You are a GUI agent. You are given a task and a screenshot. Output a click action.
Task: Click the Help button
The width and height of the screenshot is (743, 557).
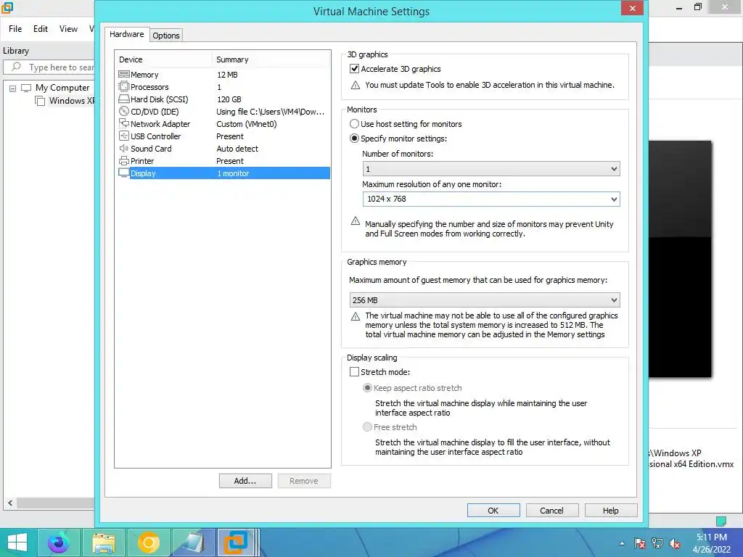point(610,510)
